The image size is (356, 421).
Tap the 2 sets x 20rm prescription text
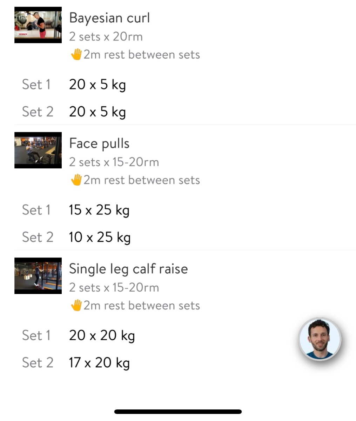106,36
